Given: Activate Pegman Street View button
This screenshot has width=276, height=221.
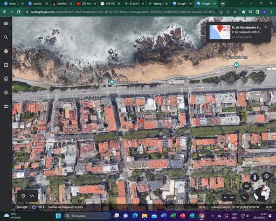Looking at the screenshot, I should 254,177.
